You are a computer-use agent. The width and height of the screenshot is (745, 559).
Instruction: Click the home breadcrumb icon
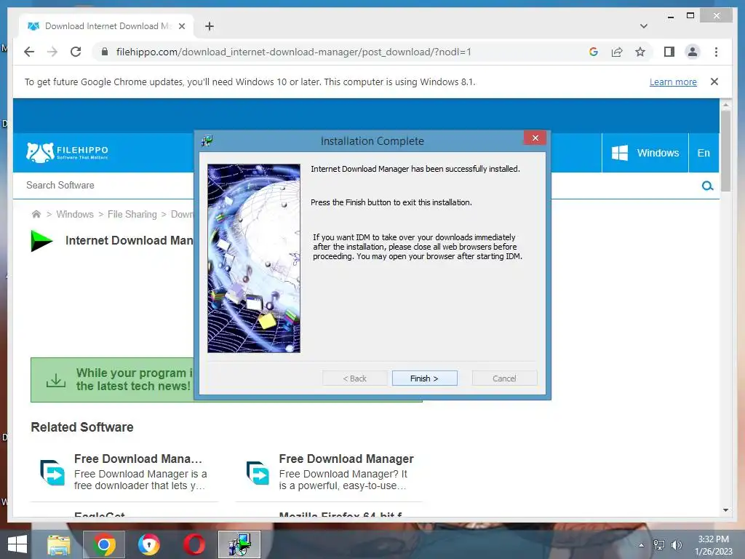(36, 214)
